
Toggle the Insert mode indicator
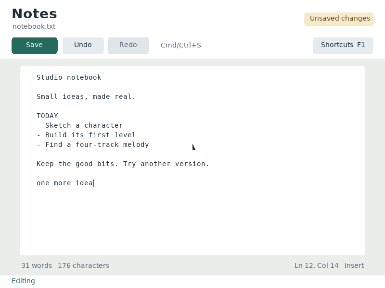354,265
